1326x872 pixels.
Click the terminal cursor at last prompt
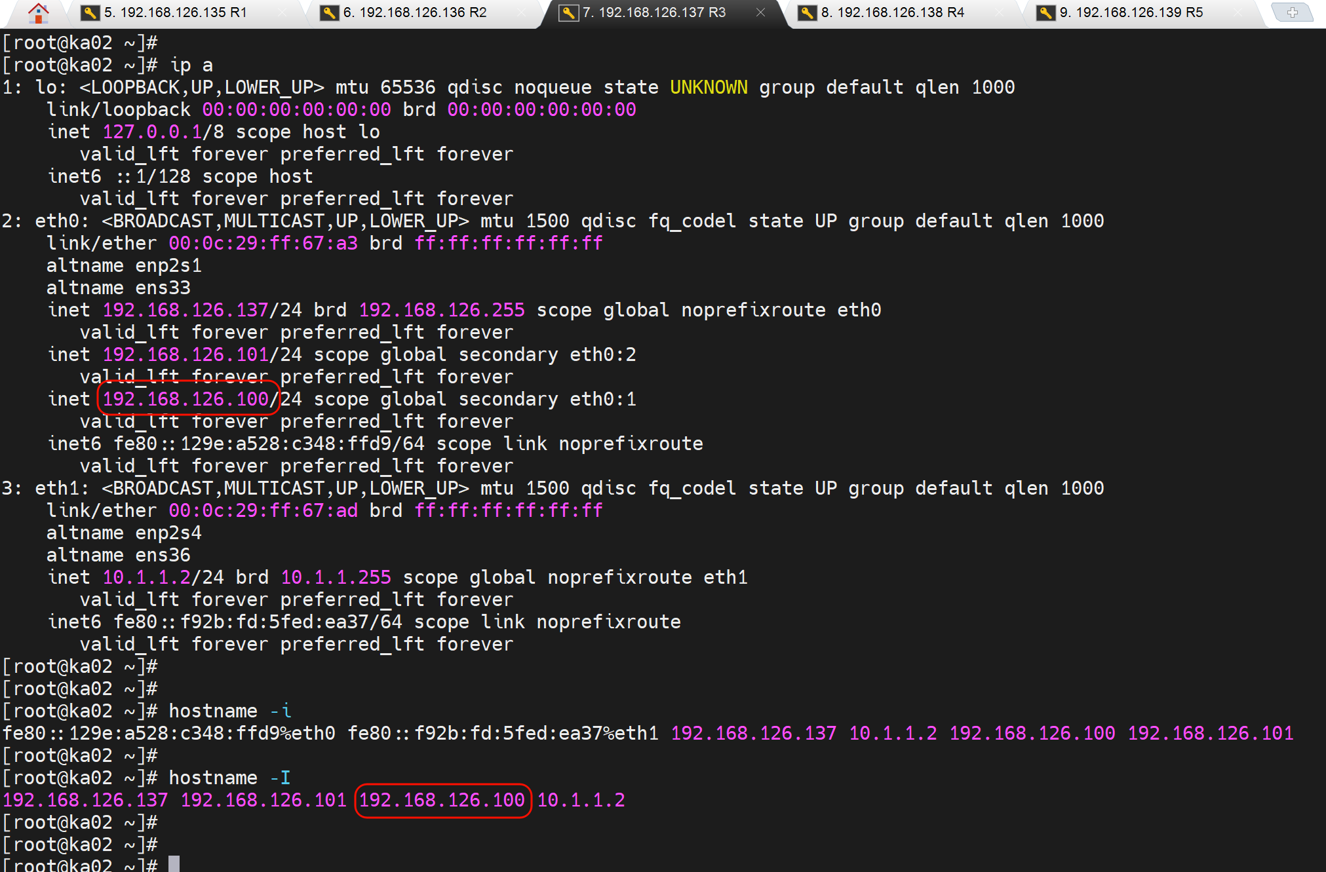[x=174, y=864]
